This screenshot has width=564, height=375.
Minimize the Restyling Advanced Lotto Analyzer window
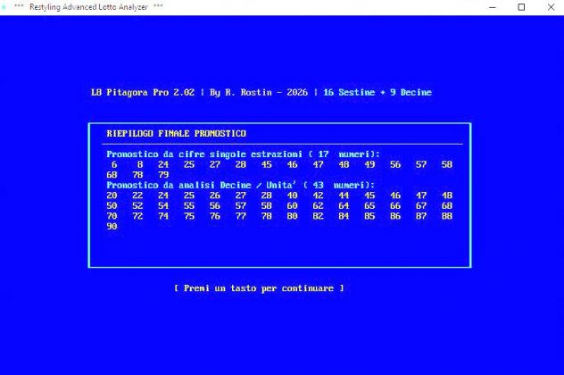493,7
